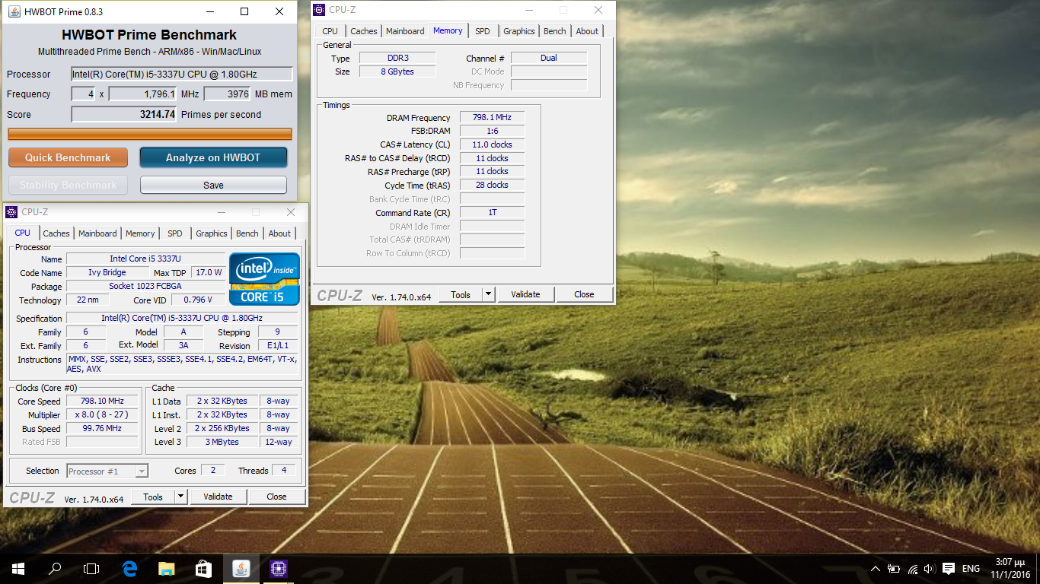
Task: Select Mainboard tab in Memory window
Action: pyautogui.click(x=405, y=31)
